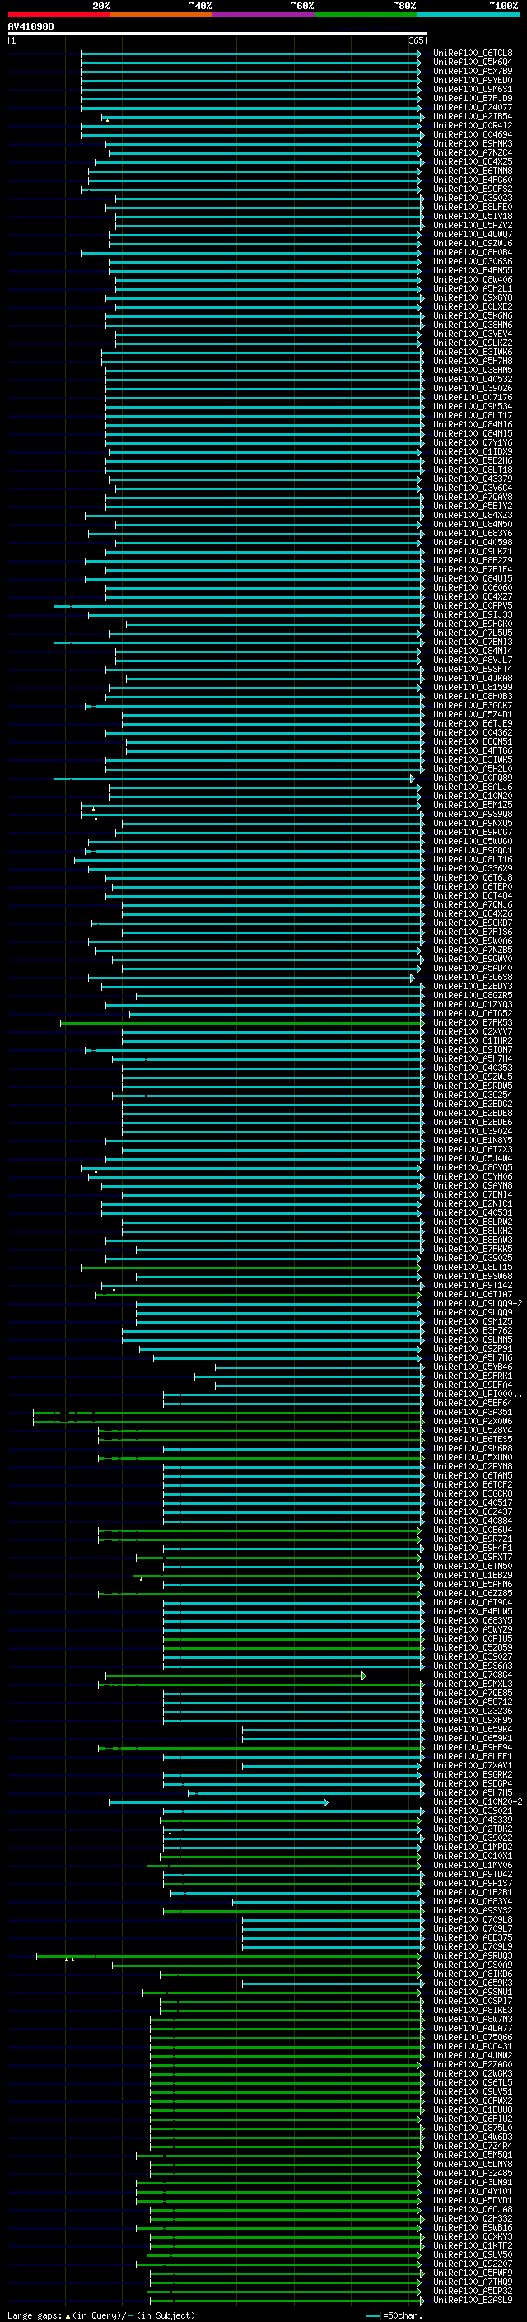Click label UniRef100_Q40517
The width and height of the screenshot is (527, 2322).
click(x=473, y=1502)
